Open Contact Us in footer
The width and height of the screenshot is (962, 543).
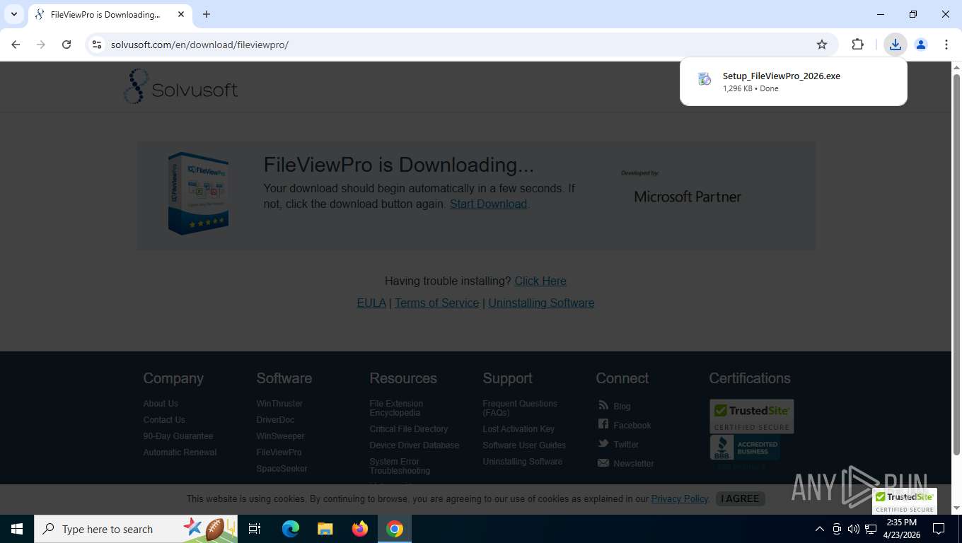click(x=164, y=420)
